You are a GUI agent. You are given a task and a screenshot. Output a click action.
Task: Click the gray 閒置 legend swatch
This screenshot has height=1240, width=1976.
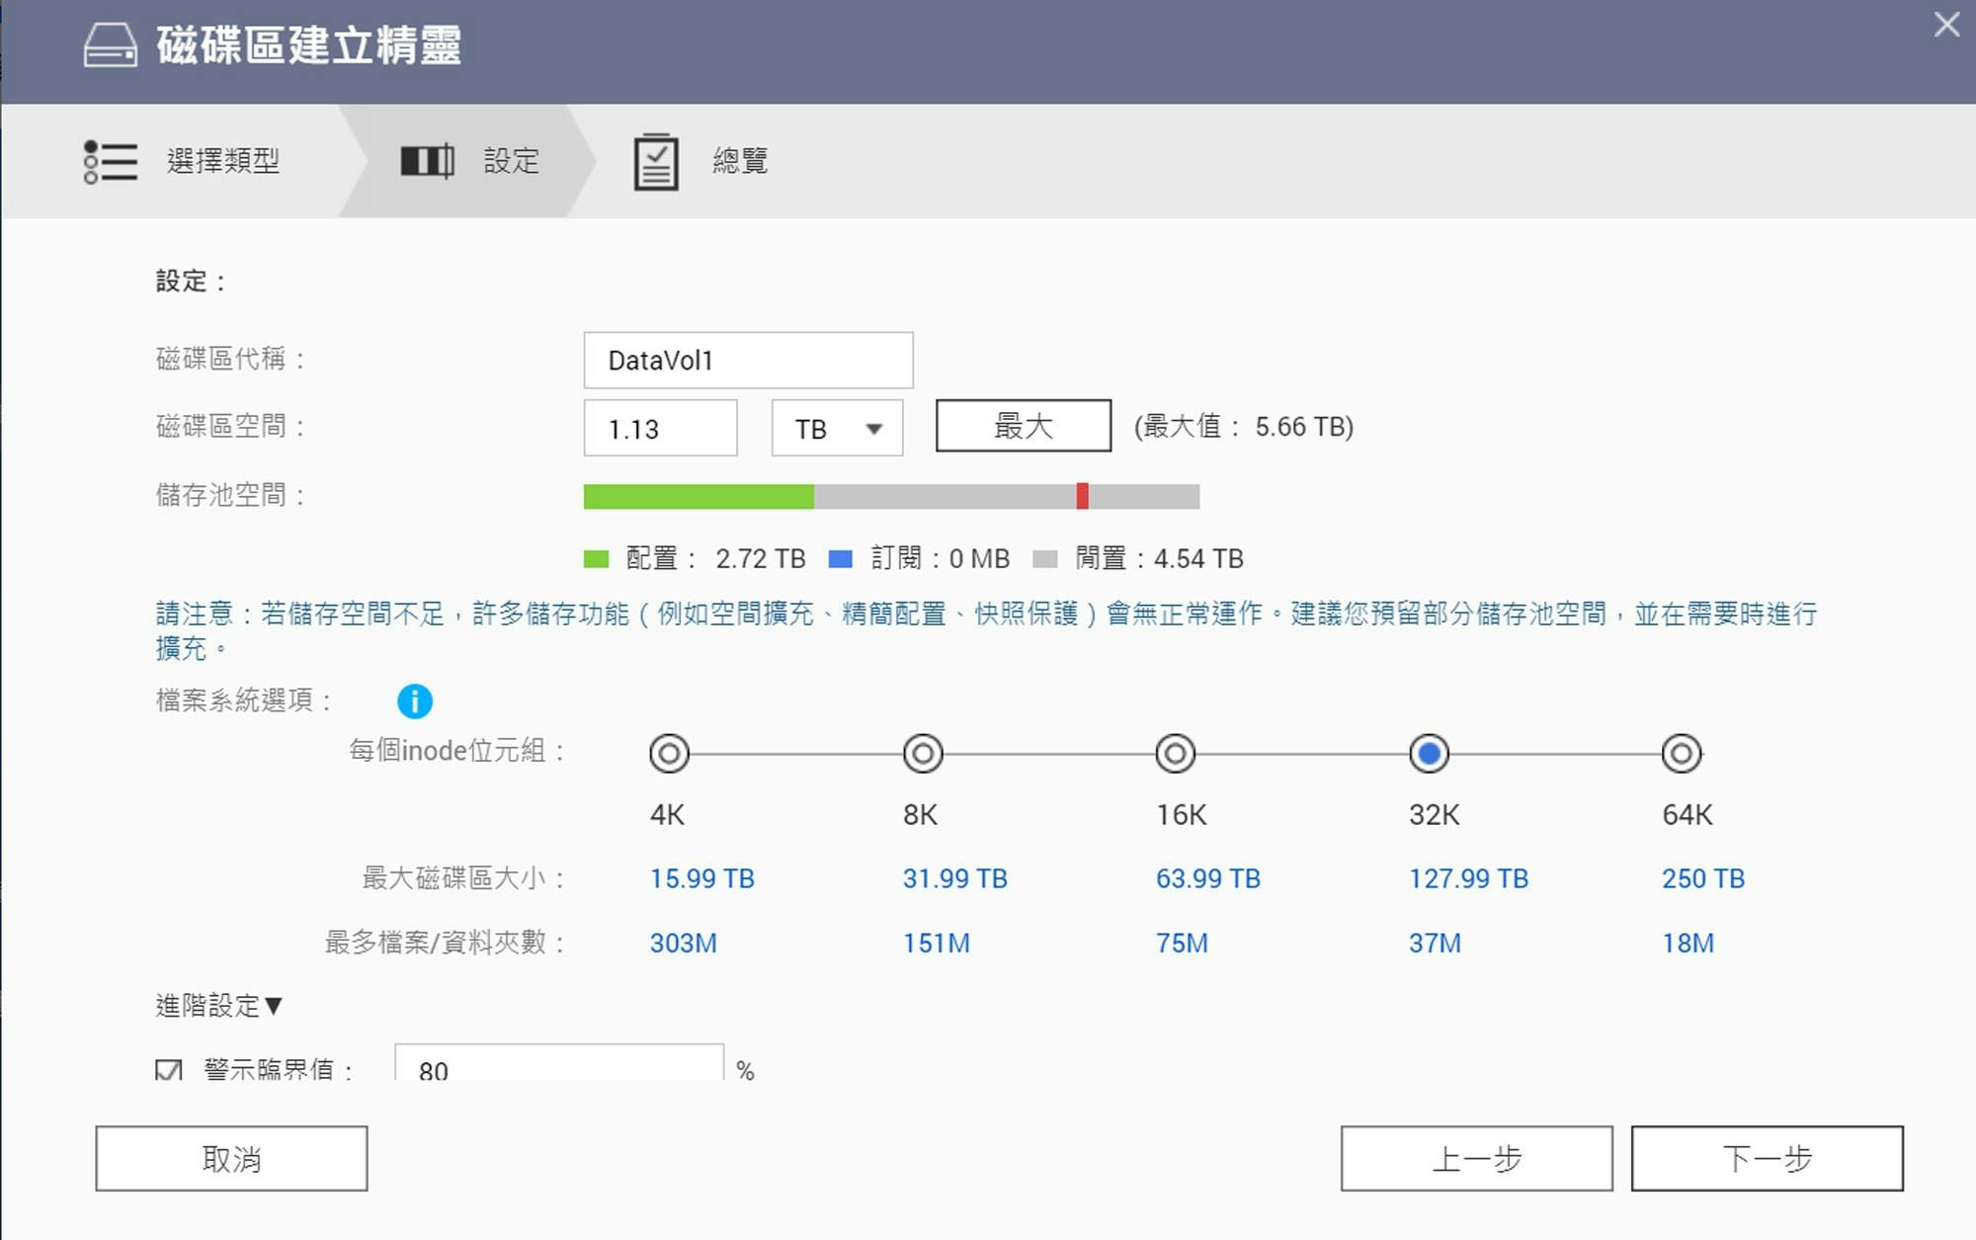click(1044, 559)
